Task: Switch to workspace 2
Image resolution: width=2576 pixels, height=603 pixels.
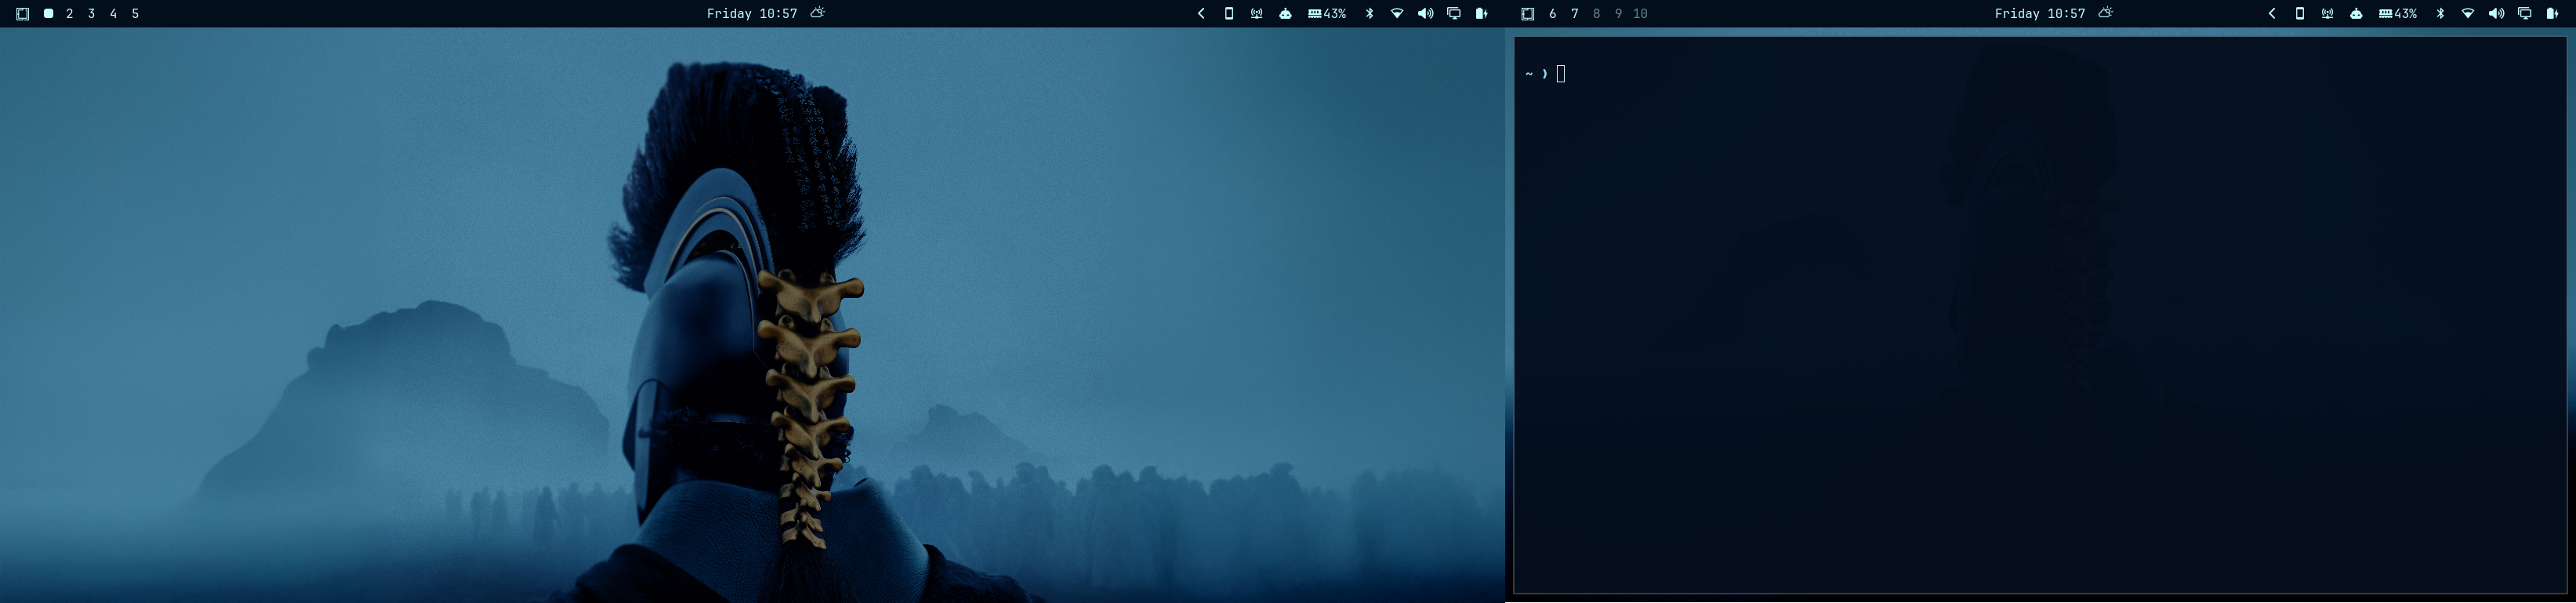Action: (x=70, y=14)
